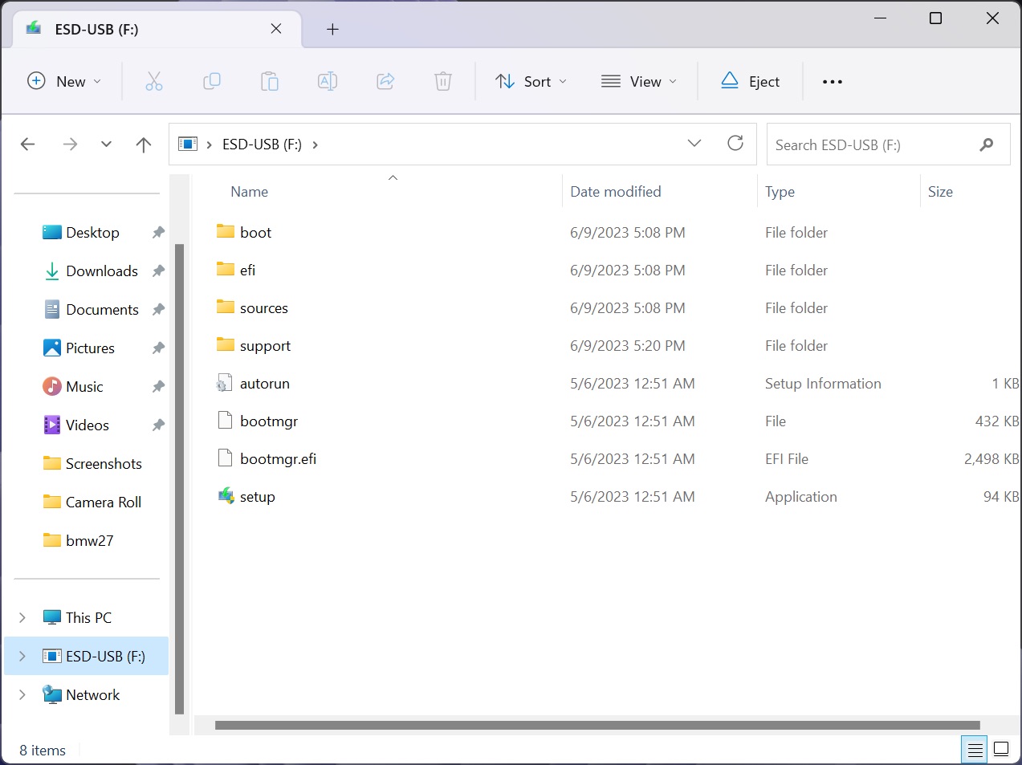This screenshot has width=1022, height=765.
Task: Open Pictures in the sidebar
Action: coord(90,348)
